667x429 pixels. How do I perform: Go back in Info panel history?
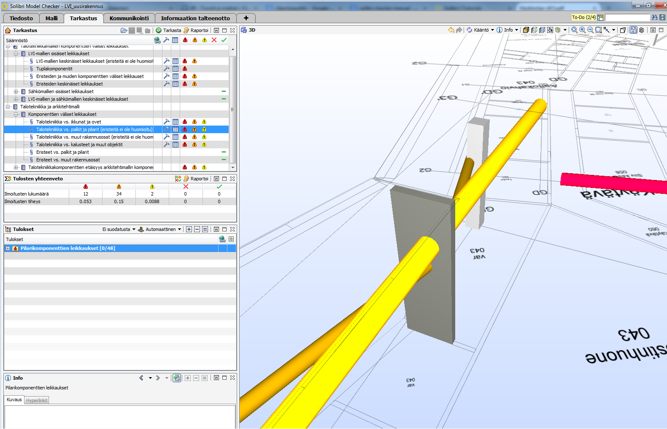click(x=141, y=378)
